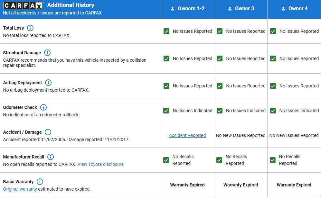Click the Accident / Damage row title
Screen dimensions: 321x198
click(x=22, y=132)
